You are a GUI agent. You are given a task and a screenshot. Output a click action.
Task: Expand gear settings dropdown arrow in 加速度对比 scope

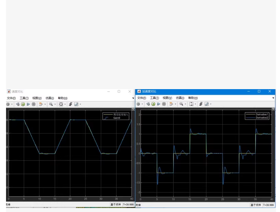(142, 104)
